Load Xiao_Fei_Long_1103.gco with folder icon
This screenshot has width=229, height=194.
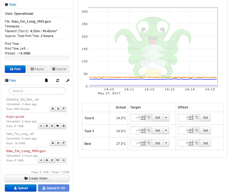tap(58, 160)
